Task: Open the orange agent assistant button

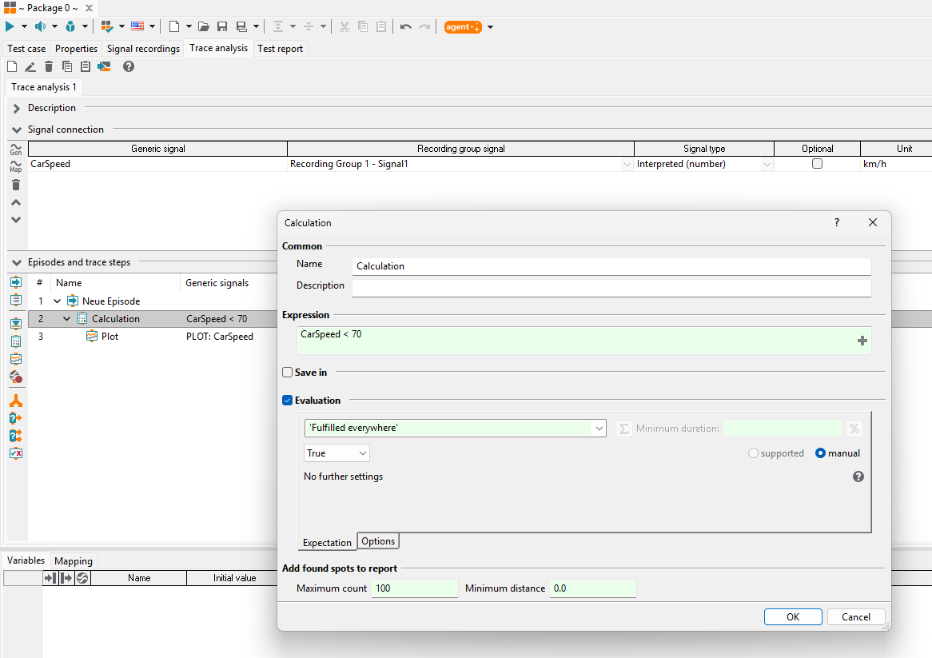Action: [x=463, y=26]
